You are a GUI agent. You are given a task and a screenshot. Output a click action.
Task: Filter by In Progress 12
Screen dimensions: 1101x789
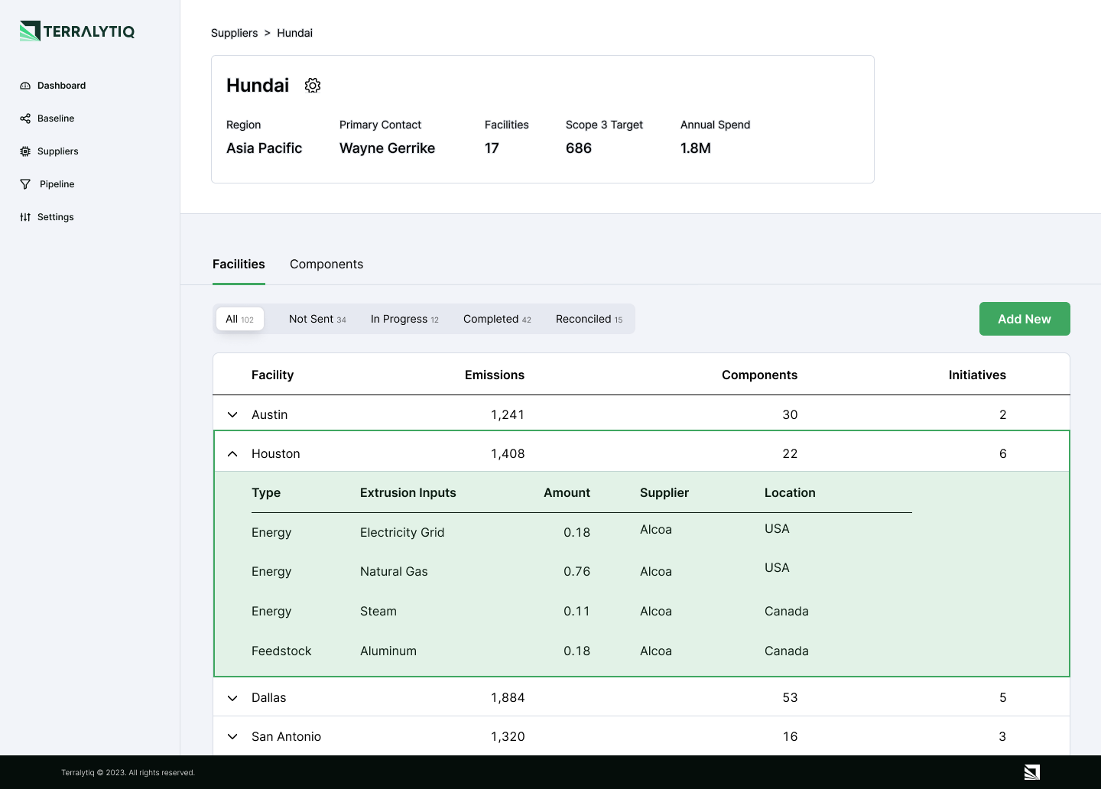[x=404, y=319]
